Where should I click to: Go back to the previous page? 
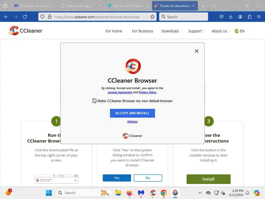point(6,17)
